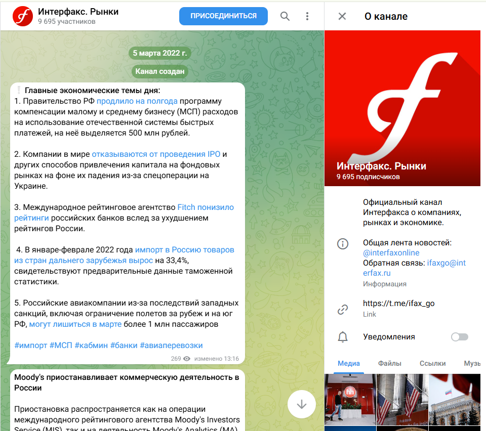Click the #авиаперевозки hashtag
Screen dimensions: 486x431
click(171, 345)
